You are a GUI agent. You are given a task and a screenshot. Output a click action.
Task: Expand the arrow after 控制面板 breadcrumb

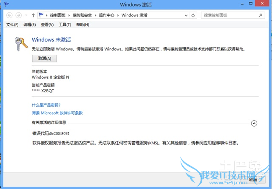click(69, 15)
